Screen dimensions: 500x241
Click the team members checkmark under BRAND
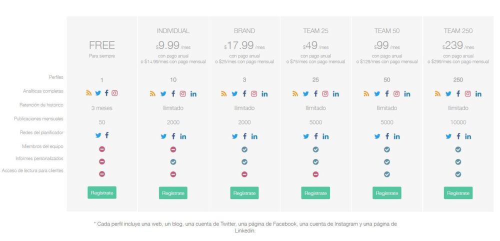pyautogui.click(x=244, y=149)
